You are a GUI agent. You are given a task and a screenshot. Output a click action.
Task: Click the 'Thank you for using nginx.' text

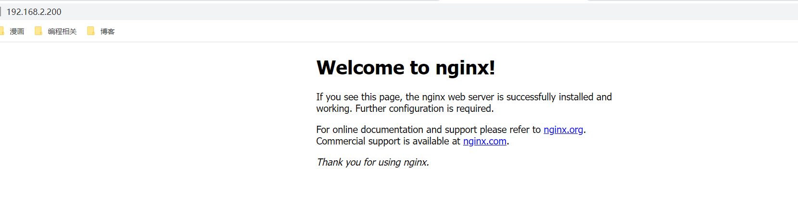click(x=373, y=162)
